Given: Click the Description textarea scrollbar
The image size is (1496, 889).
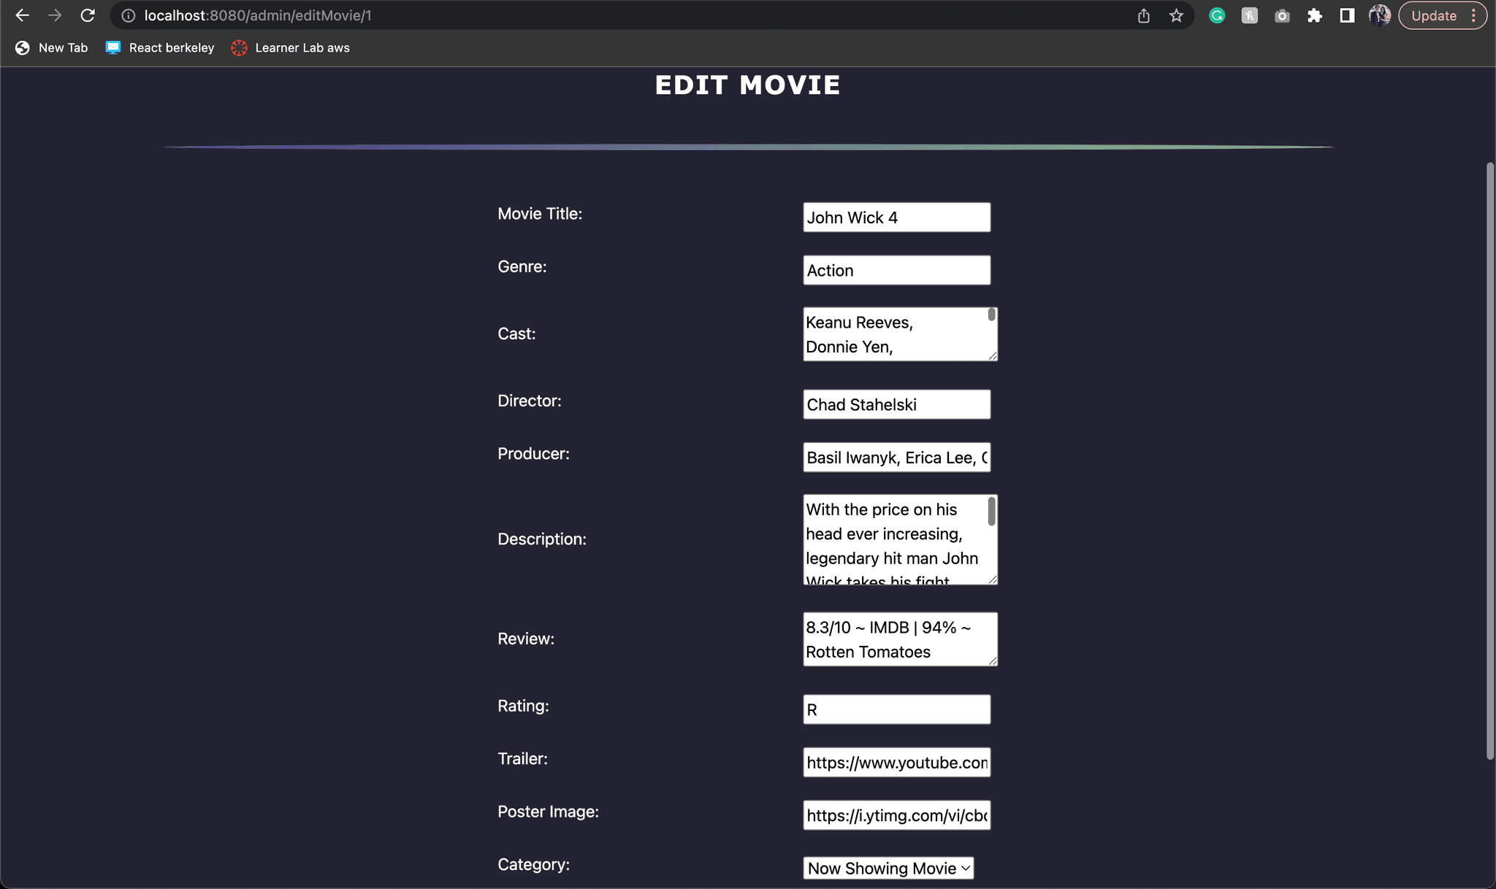Looking at the screenshot, I should click(991, 512).
